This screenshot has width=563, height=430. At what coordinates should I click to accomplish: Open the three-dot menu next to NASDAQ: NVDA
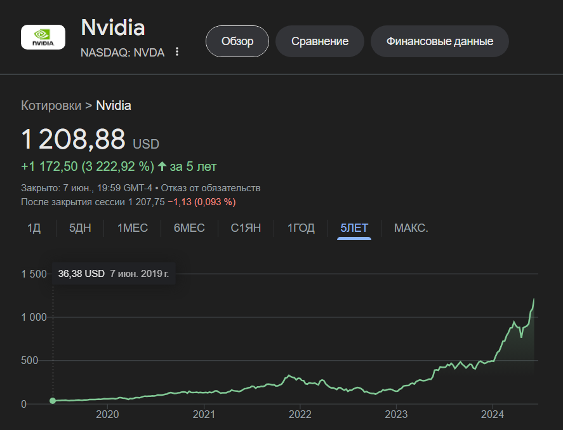[x=177, y=52]
